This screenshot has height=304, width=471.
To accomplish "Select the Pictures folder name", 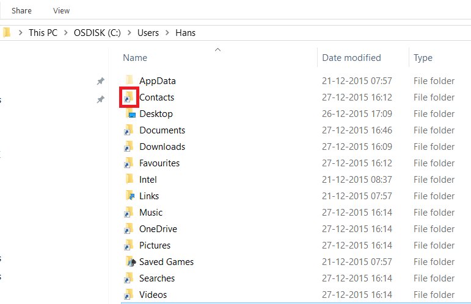I will (155, 246).
